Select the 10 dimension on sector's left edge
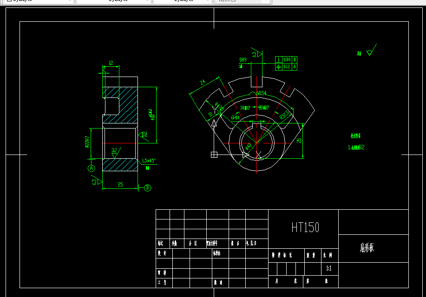 pos(210,114)
